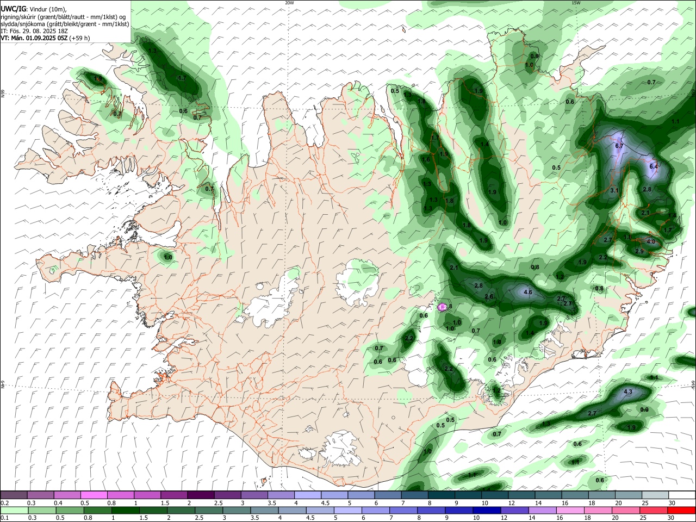Click the '30' label in the bottom legend row
696x522 pixels.
tap(670, 518)
